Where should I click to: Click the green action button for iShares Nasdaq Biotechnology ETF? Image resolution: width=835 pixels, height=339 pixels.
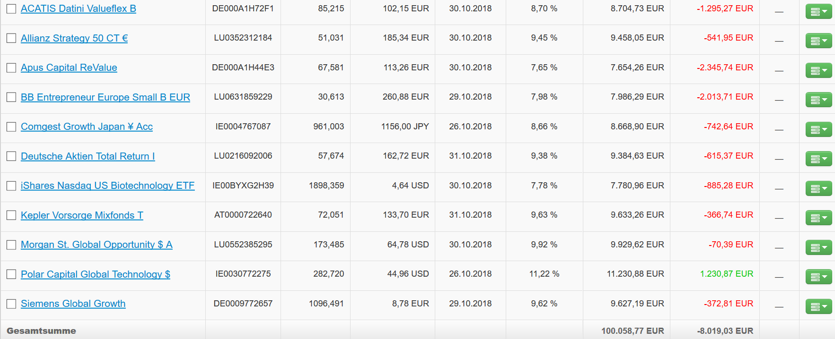tap(818, 189)
